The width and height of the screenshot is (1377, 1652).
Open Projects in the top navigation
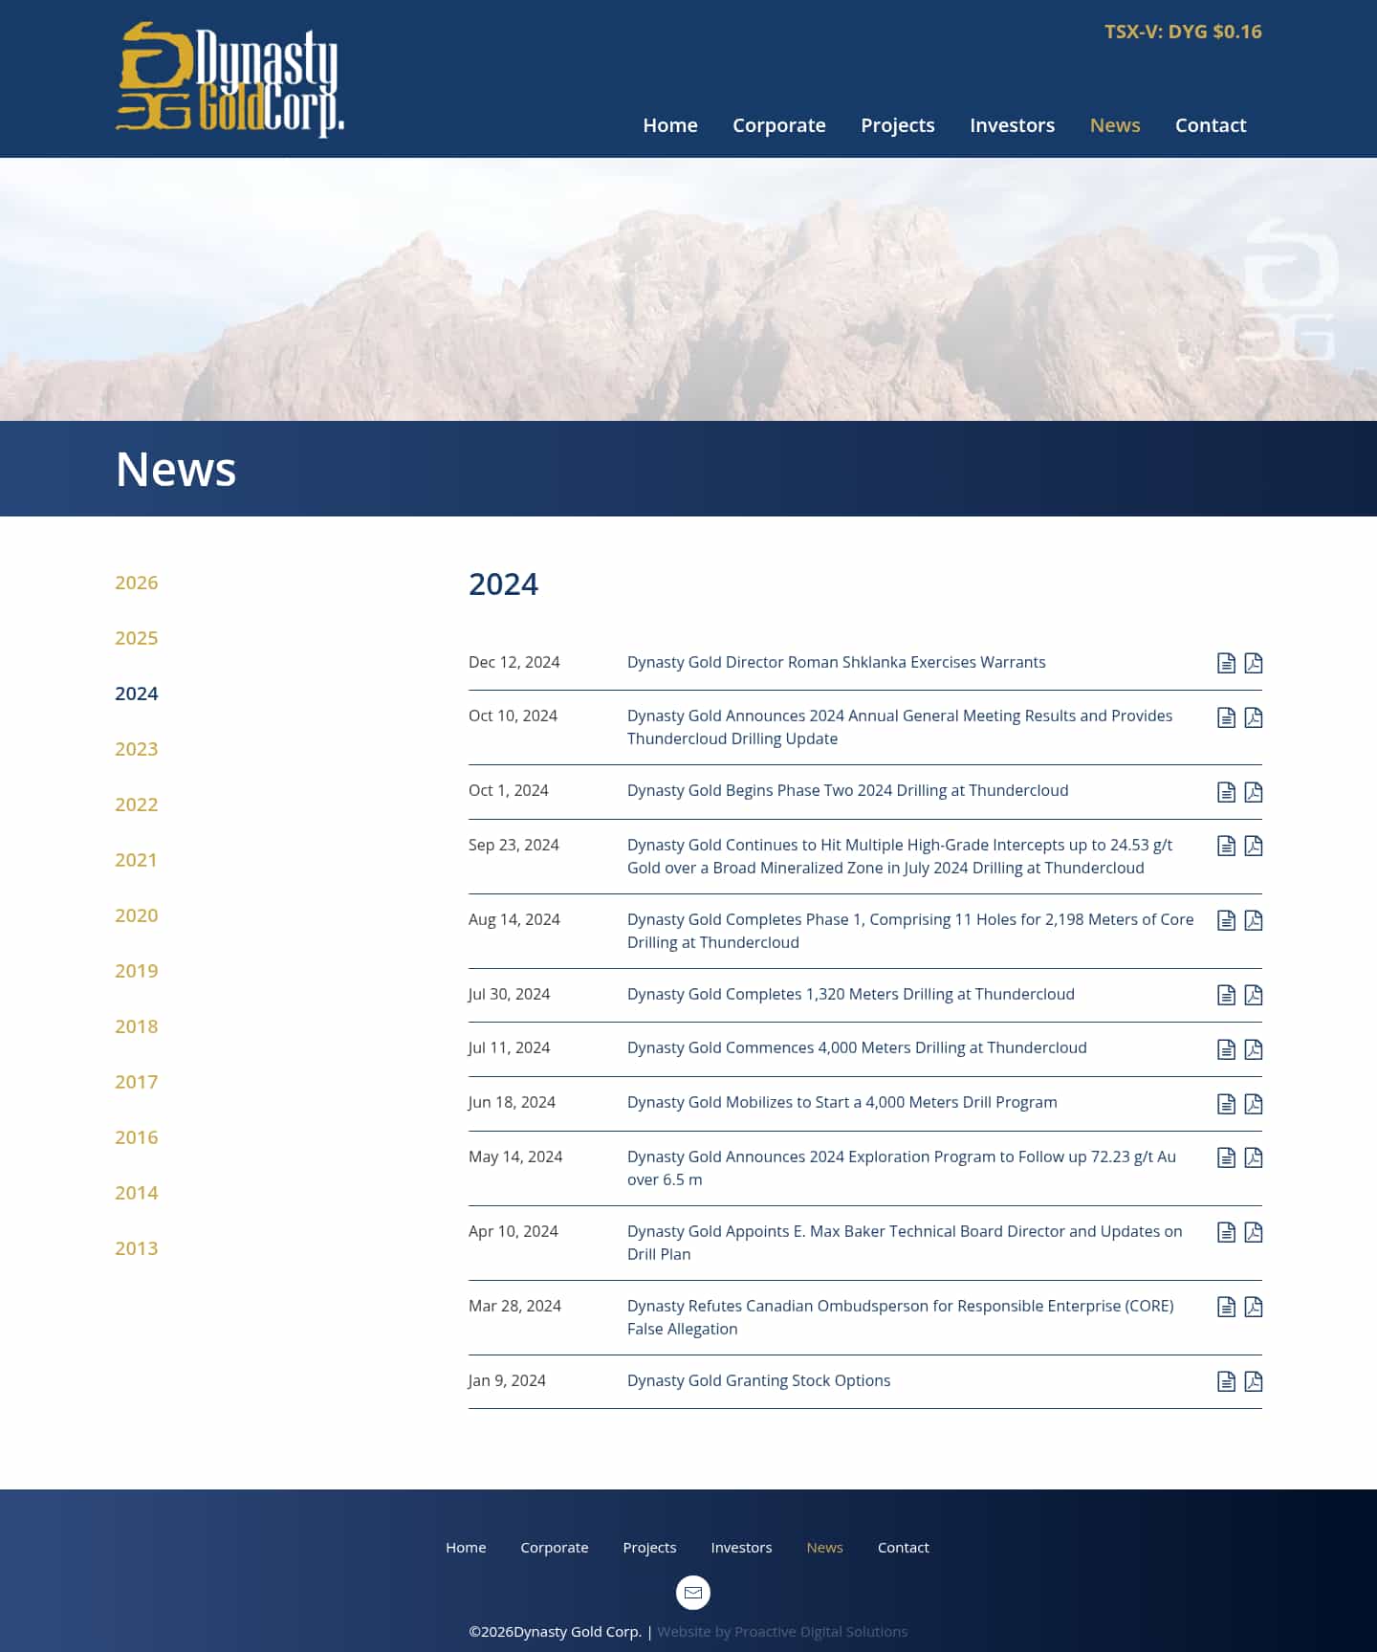tap(898, 125)
